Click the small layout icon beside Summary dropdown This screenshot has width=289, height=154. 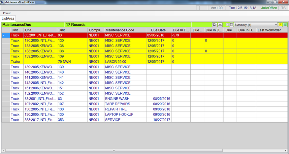coord(232,25)
